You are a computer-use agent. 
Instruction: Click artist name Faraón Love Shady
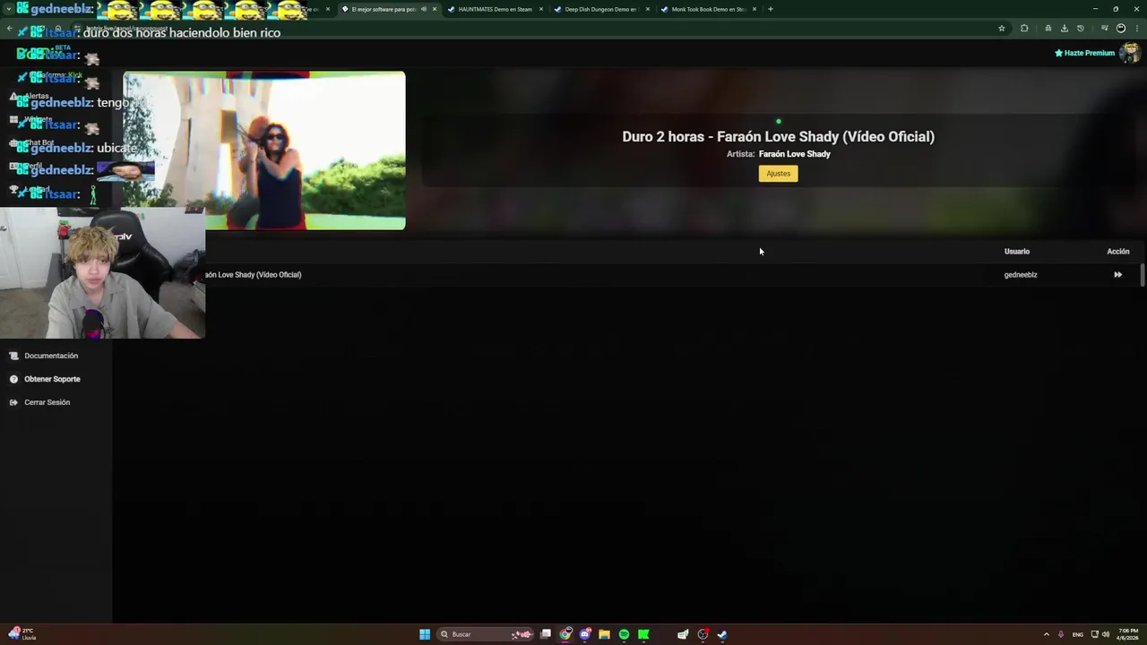[794, 154]
